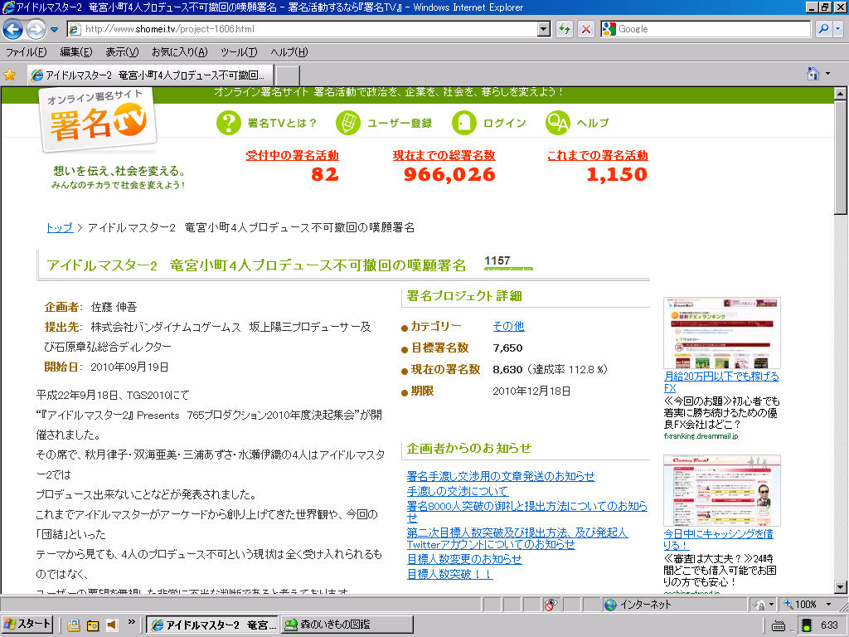Click the green system tray icon

pos(807,625)
